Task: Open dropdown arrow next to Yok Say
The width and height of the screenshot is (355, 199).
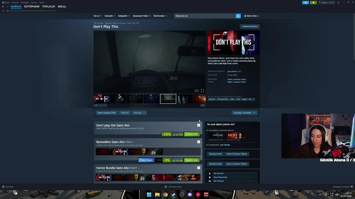Action: (145, 113)
